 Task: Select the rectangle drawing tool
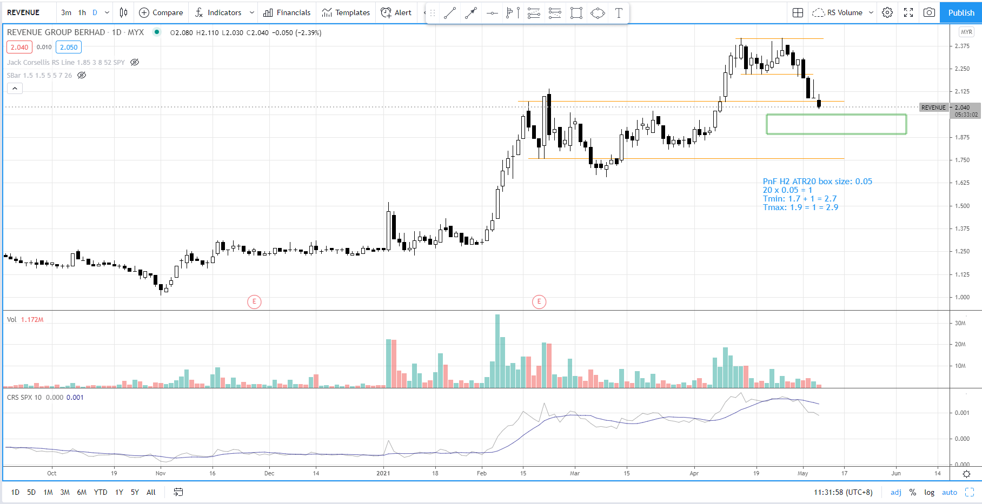pos(576,13)
